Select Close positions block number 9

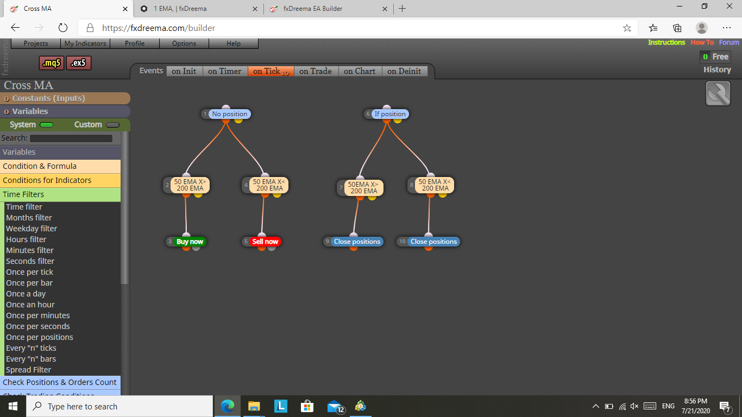pos(357,242)
